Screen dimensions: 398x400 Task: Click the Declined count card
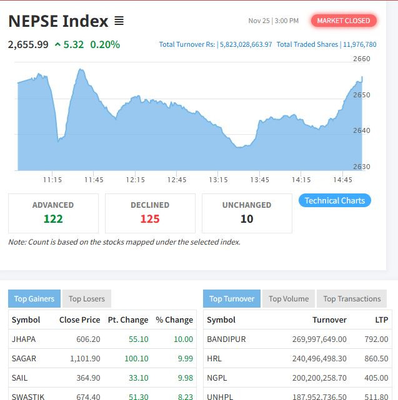(150, 213)
